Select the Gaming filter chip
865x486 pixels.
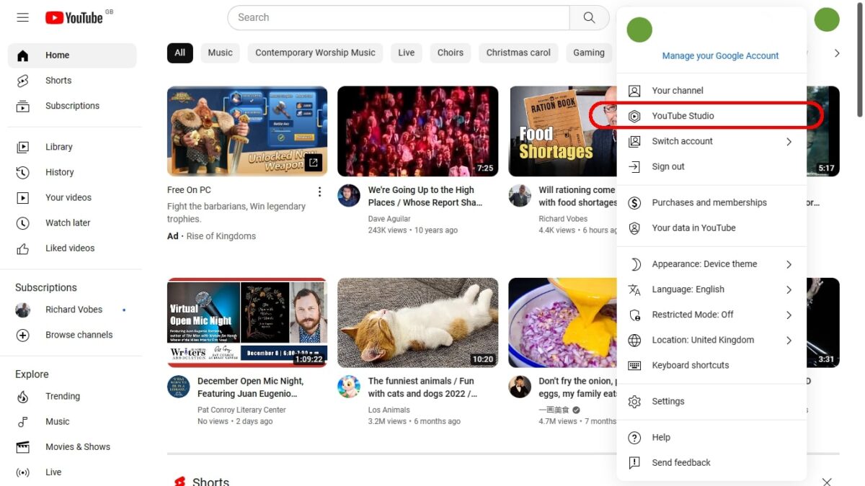click(x=589, y=53)
